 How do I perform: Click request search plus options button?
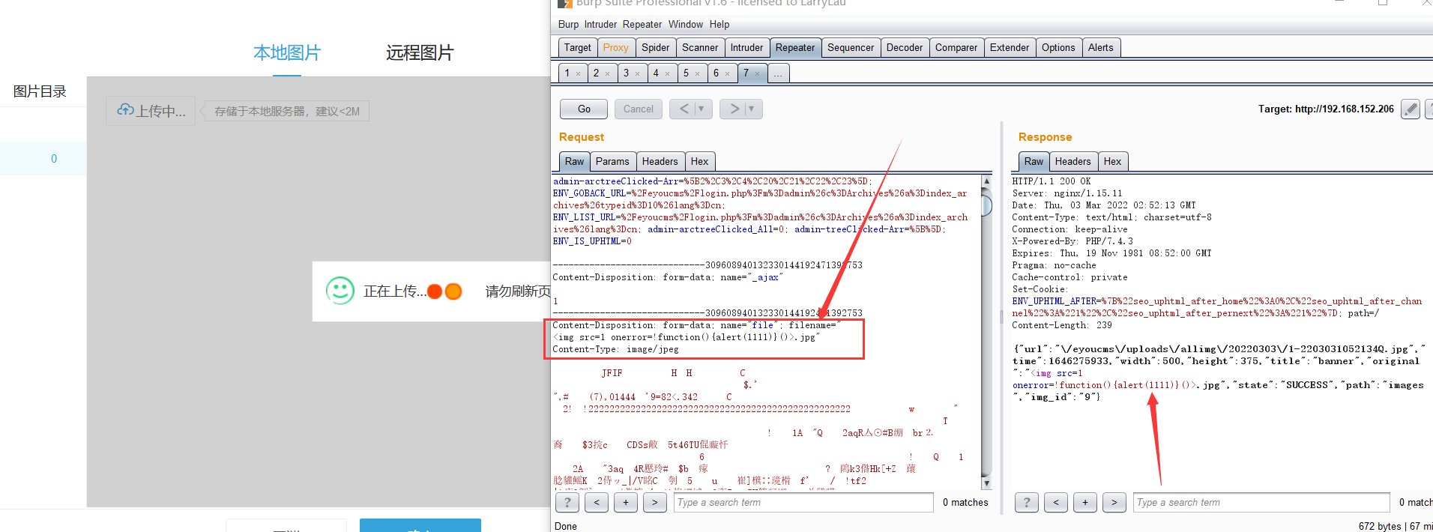click(x=626, y=503)
